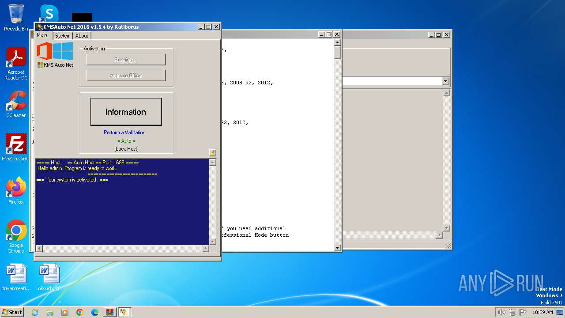Image resolution: width=565 pixels, height=318 pixels.
Task: Select the Main tab
Action: (42, 35)
